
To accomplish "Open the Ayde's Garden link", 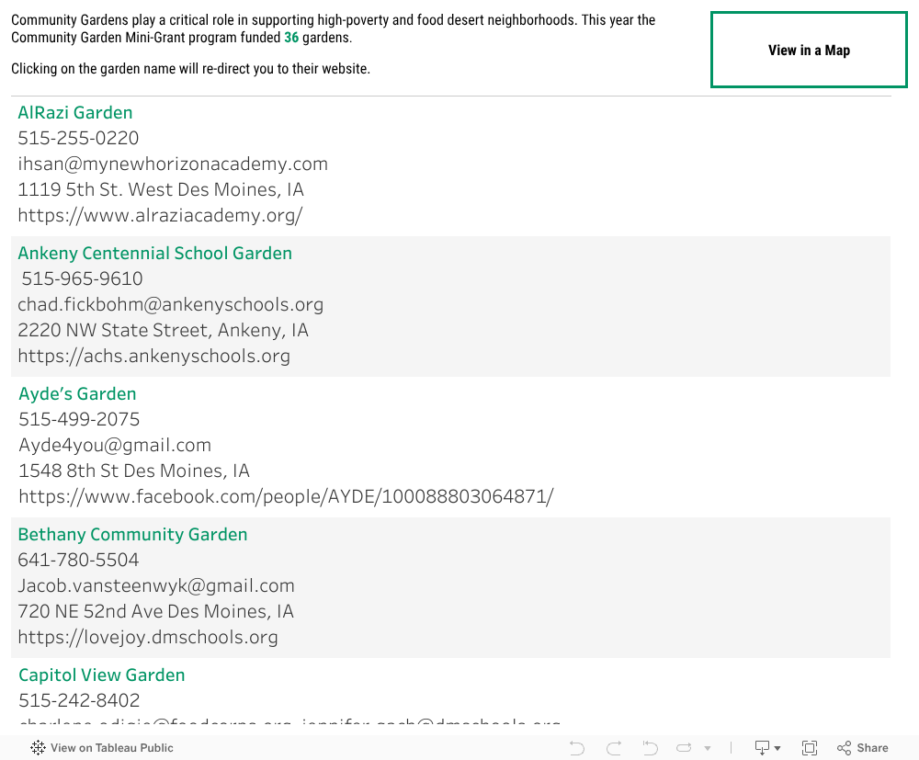I will pyautogui.click(x=77, y=394).
